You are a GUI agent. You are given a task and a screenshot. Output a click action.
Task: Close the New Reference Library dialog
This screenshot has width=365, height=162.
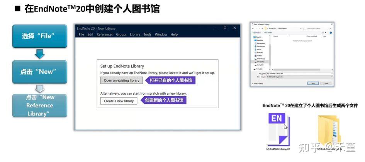click(x=332, y=24)
